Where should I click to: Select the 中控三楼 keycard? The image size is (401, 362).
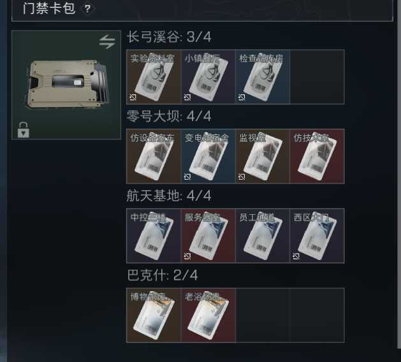154,236
